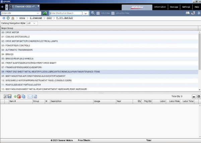
Task: Select 12 - BODY MOLDINGS-SHEET METAL group
Action: coord(99,89)
